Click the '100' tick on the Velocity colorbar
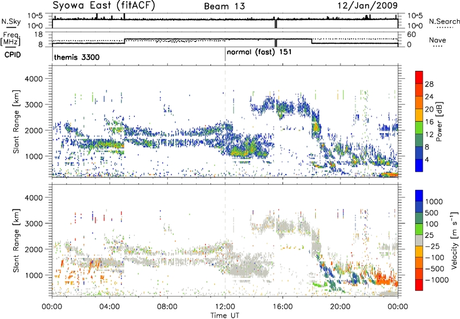This screenshot has width=460, height=319. (431, 224)
